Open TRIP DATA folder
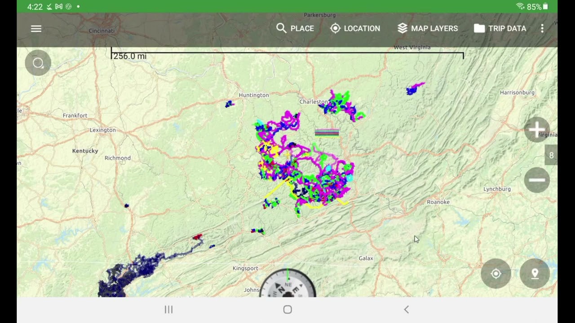This screenshot has width=575, height=323. click(500, 28)
